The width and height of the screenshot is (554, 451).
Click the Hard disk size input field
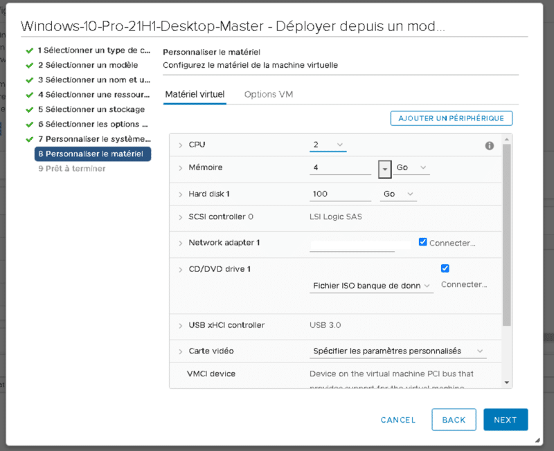click(x=340, y=194)
